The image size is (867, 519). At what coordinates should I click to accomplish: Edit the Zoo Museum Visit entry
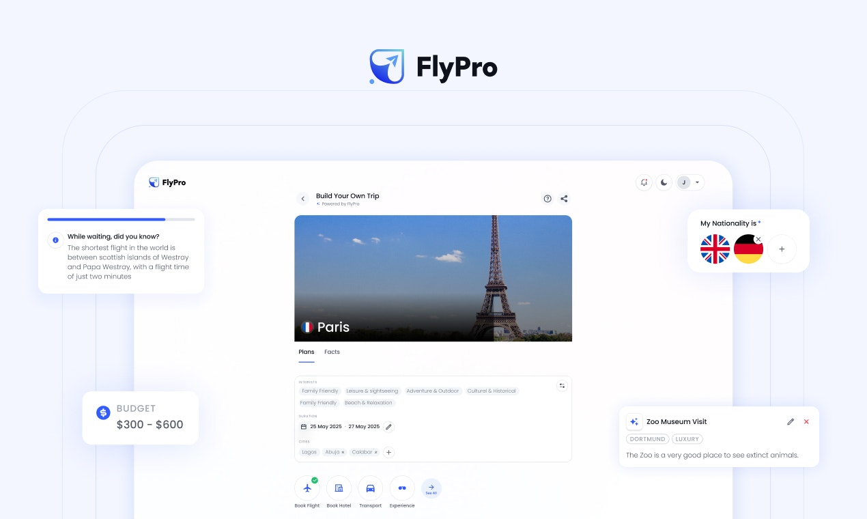pos(791,421)
